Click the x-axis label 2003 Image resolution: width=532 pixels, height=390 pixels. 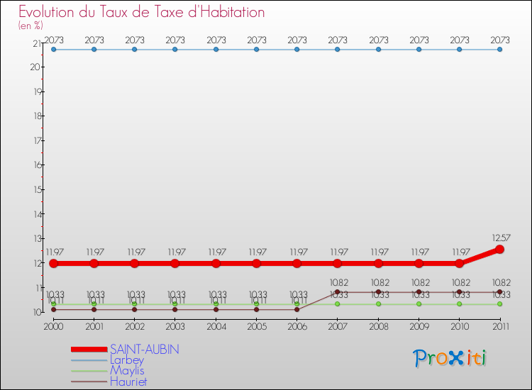pos(175,326)
